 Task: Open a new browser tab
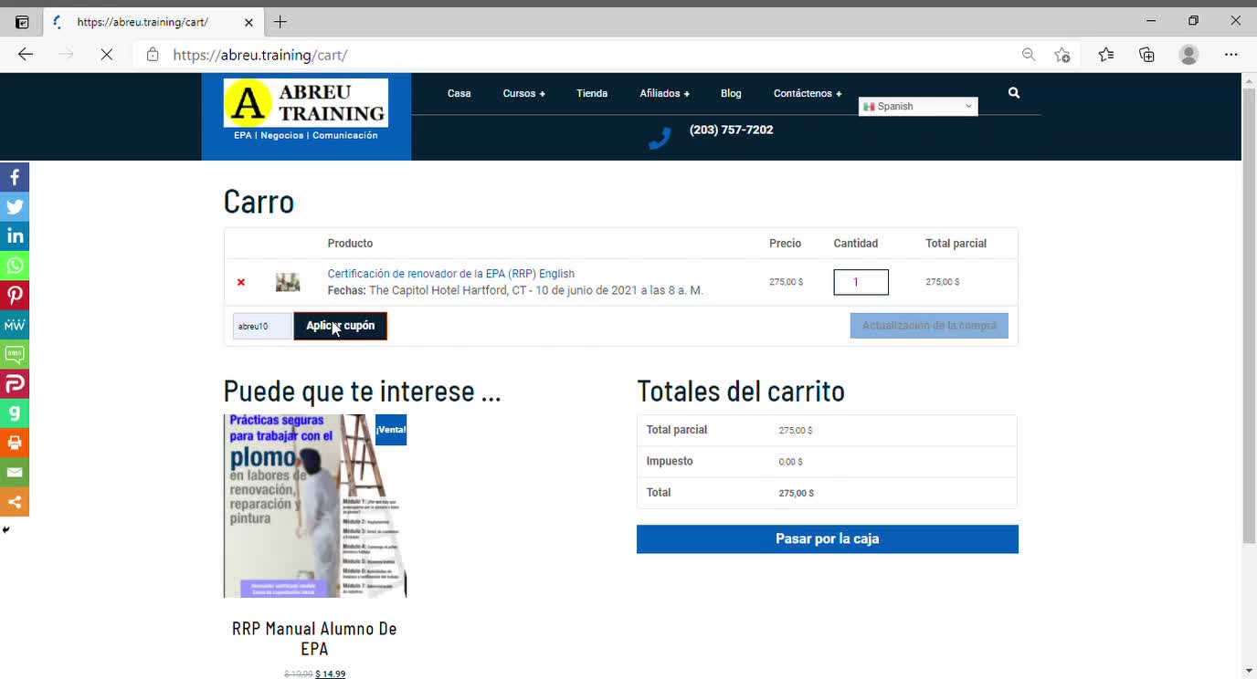pyautogui.click(x=280, y=22)
